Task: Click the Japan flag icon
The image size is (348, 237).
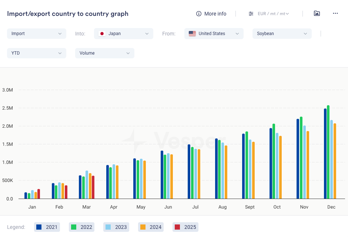Action: tap(102, 34)
